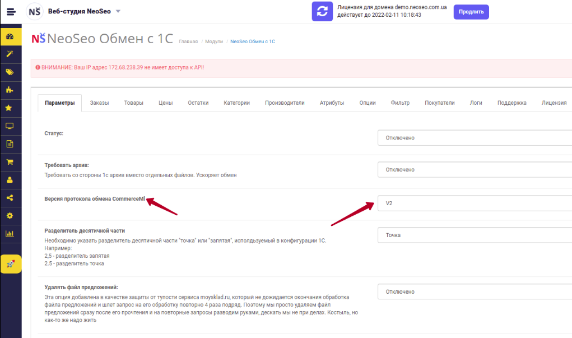This screenshot has height=338, width=572.
Task: Click the Продлить button
Action: point(471,12)
